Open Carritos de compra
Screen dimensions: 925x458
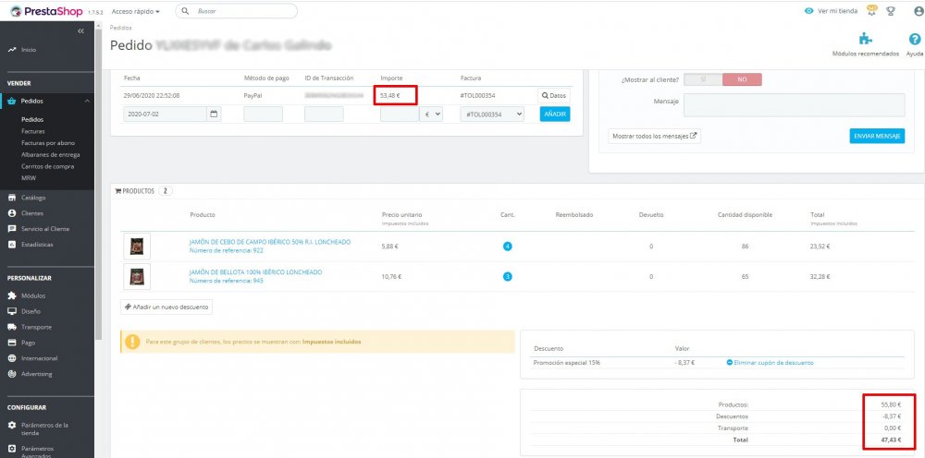(48, 166)
